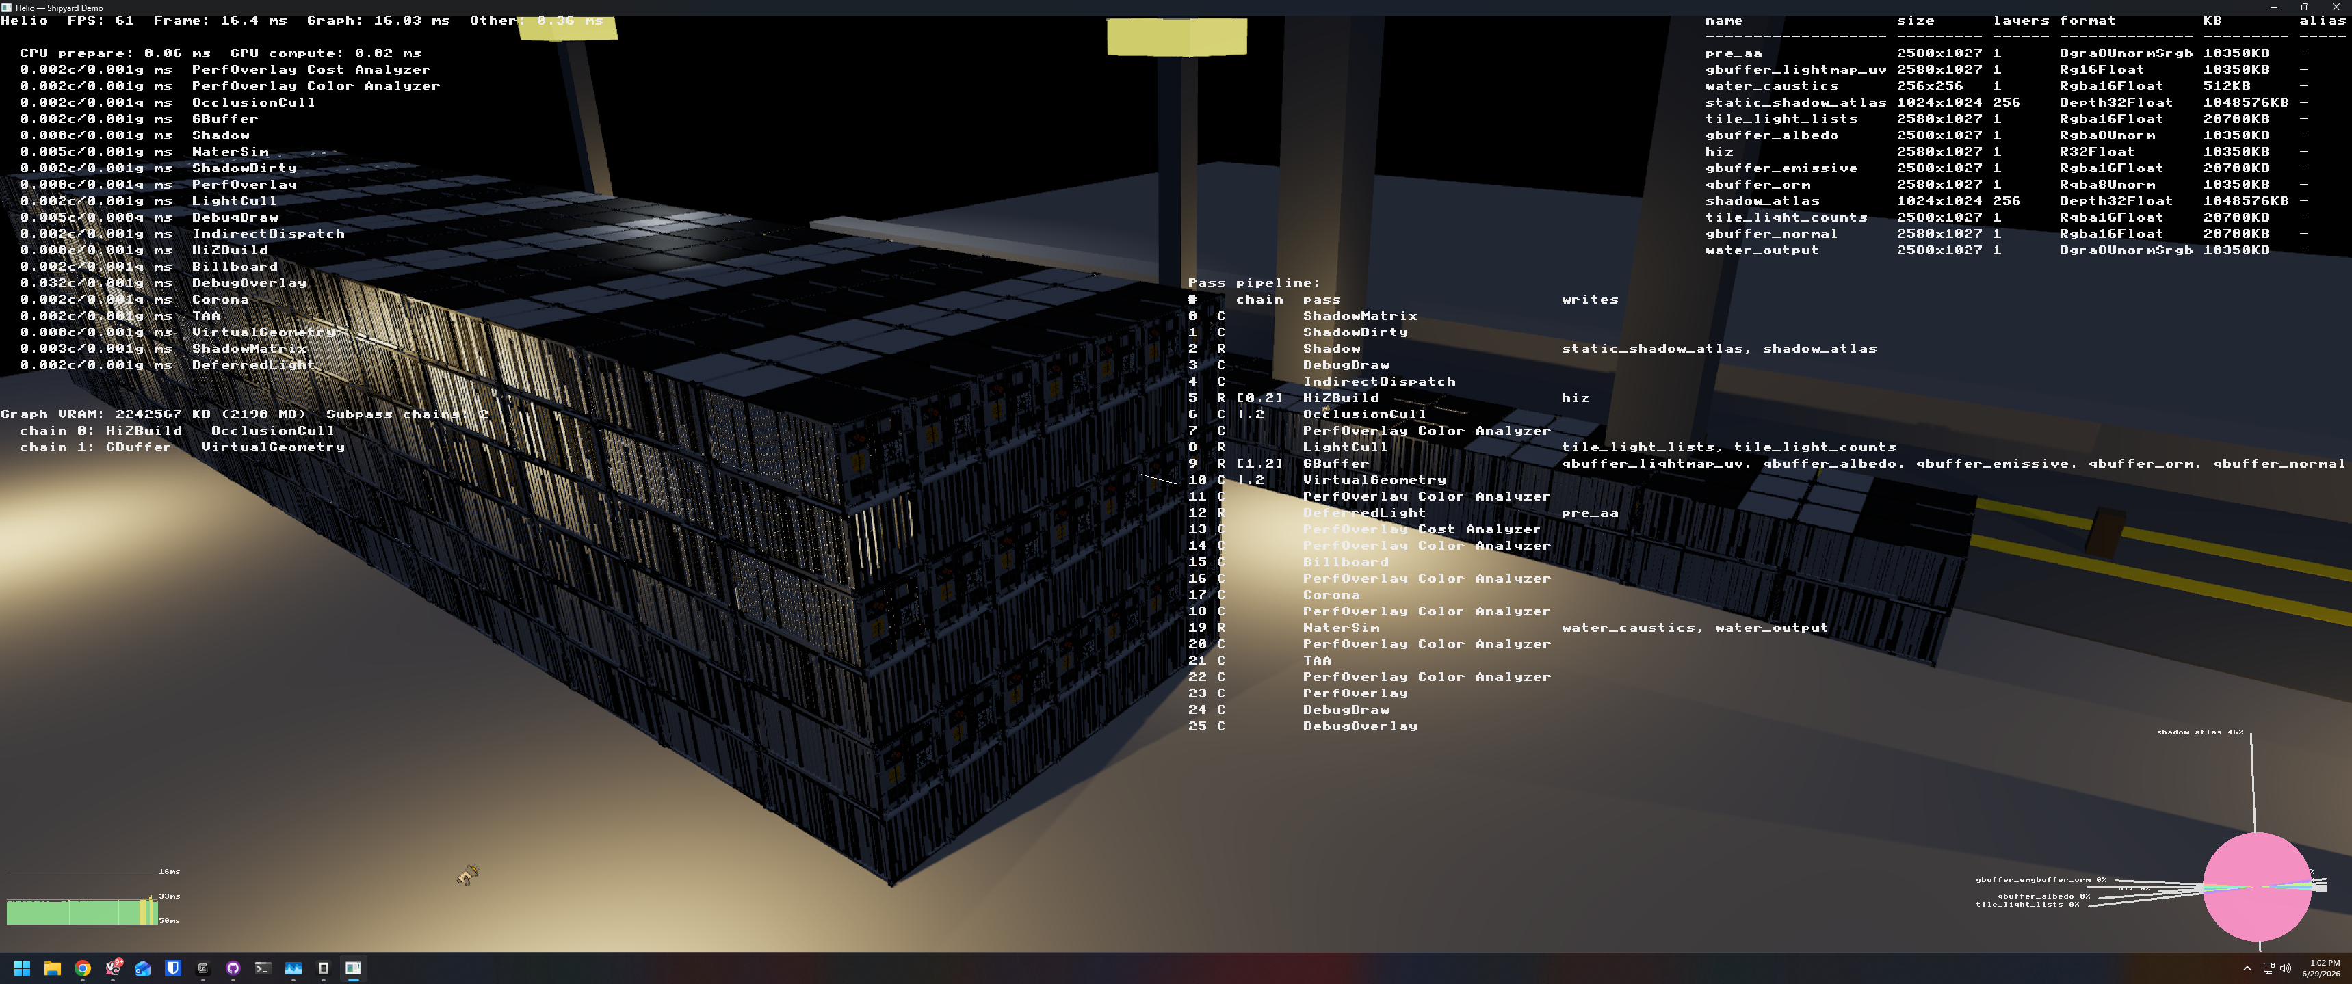The image size is (2352, 984).
Task: Click pipeline row 8 'LightCull'
Action: click(x=1542, y=447)
